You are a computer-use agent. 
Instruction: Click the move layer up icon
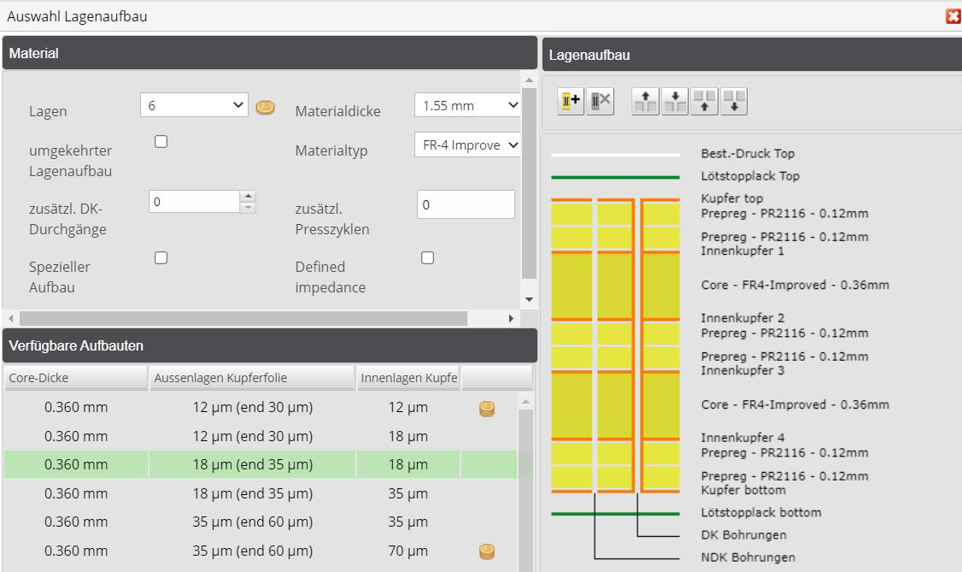pos(645,100)
